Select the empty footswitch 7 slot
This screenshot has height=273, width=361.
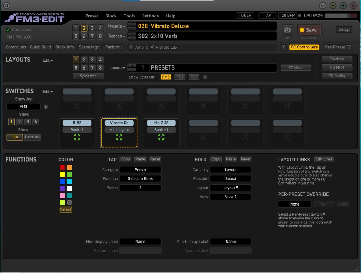(x=77, y=101)
